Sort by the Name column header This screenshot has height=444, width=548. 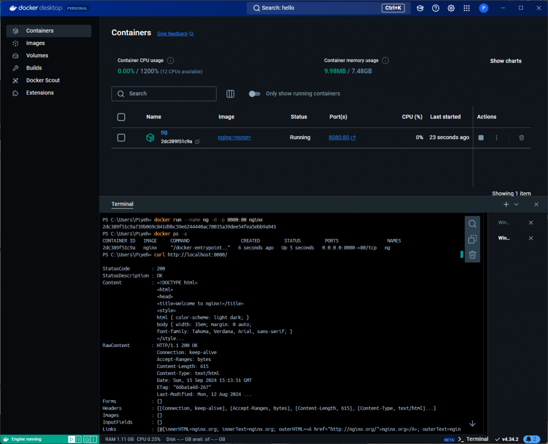coord(154,117)
